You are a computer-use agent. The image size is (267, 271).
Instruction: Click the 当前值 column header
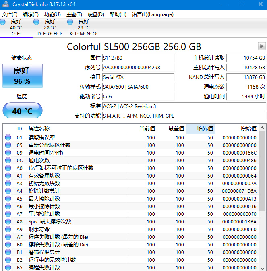pos(143,128)
